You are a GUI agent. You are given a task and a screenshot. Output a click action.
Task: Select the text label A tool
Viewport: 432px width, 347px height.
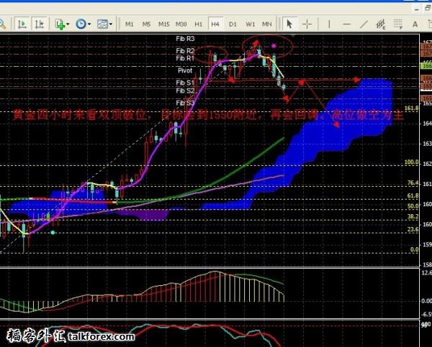tap(415, 24)
